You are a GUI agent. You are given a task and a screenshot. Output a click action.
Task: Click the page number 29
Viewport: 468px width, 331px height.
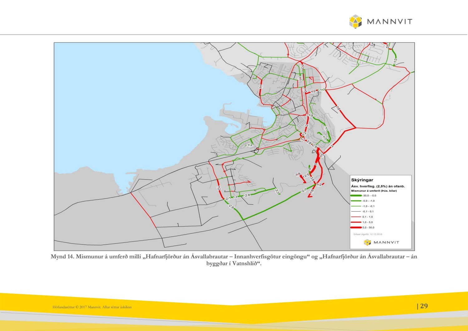pyautogui.click(x=424, y=306)
